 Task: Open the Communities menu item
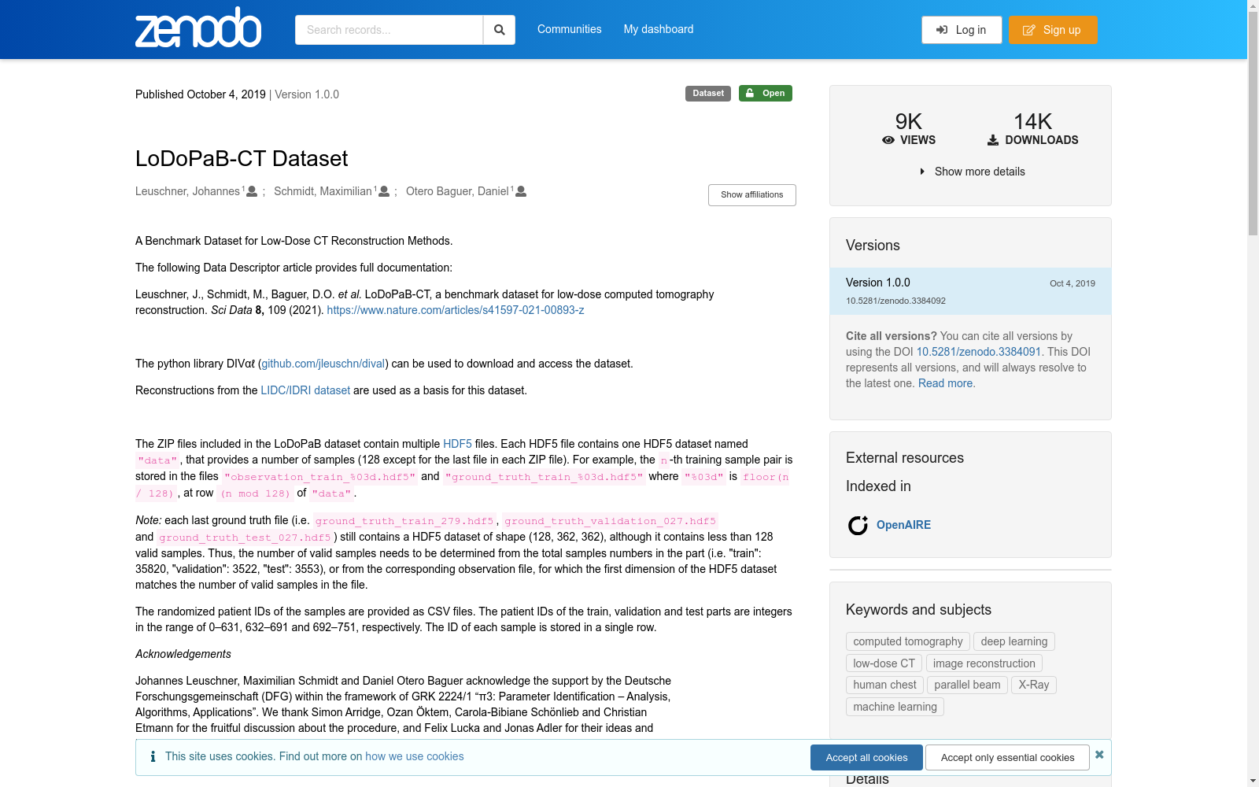click(570, 29)
